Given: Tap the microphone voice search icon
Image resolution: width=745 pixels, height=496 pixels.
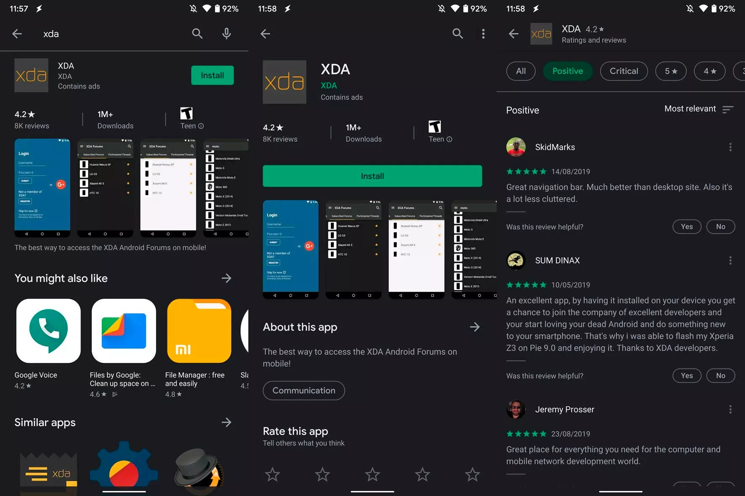Looking at the screenshot, I should coord(226,34).
